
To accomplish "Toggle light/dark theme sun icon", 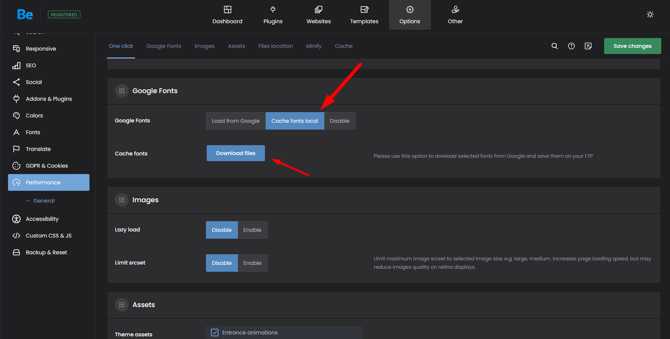I will 650,14.
